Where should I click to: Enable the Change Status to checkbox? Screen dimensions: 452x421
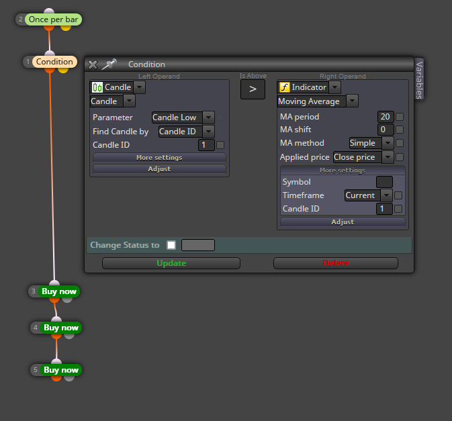(x=171, y=245)
